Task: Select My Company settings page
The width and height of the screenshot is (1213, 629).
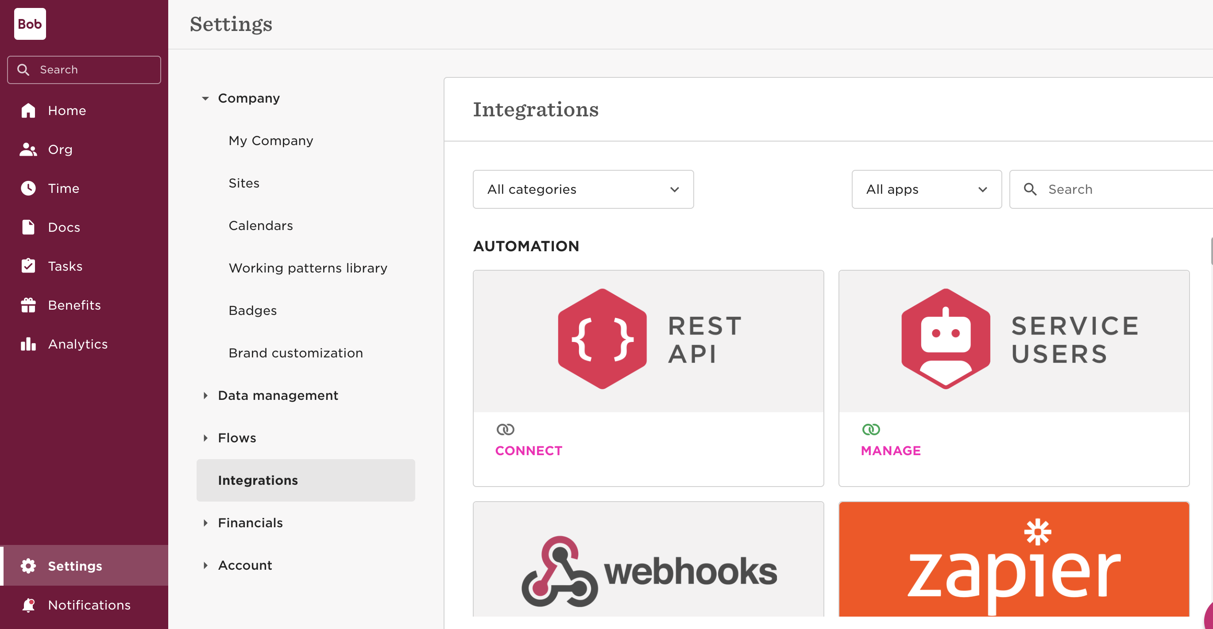Action: click(x=271, y=141)
